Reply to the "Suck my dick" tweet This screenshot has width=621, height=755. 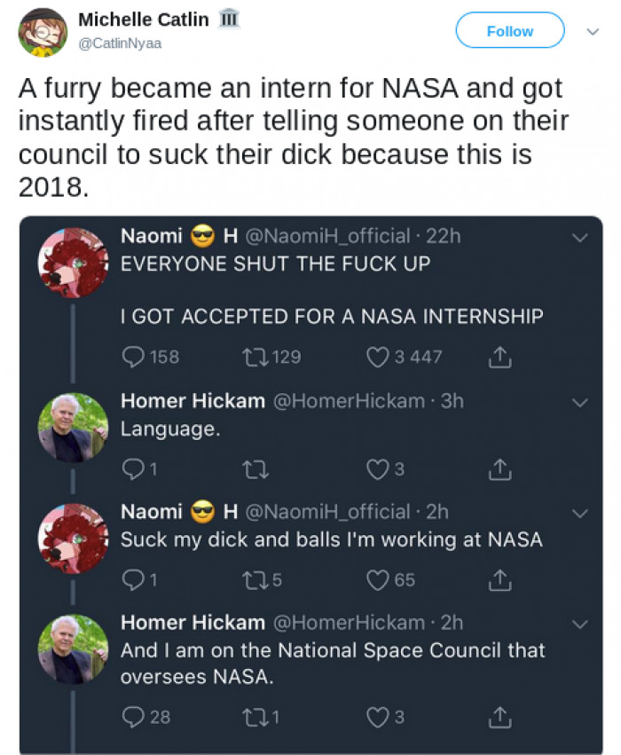click(132, 579)
